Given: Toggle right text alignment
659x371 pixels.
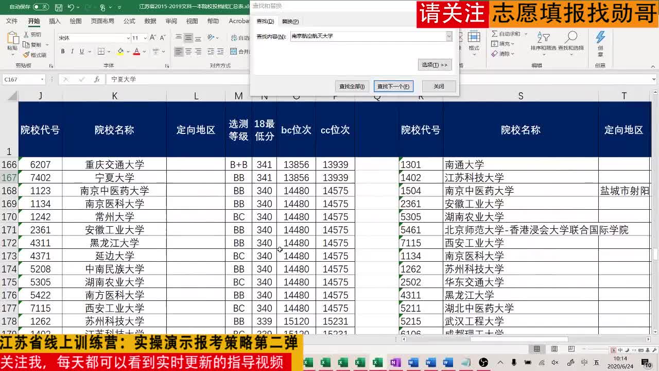Looking at the screenshot, I should 198,52.
